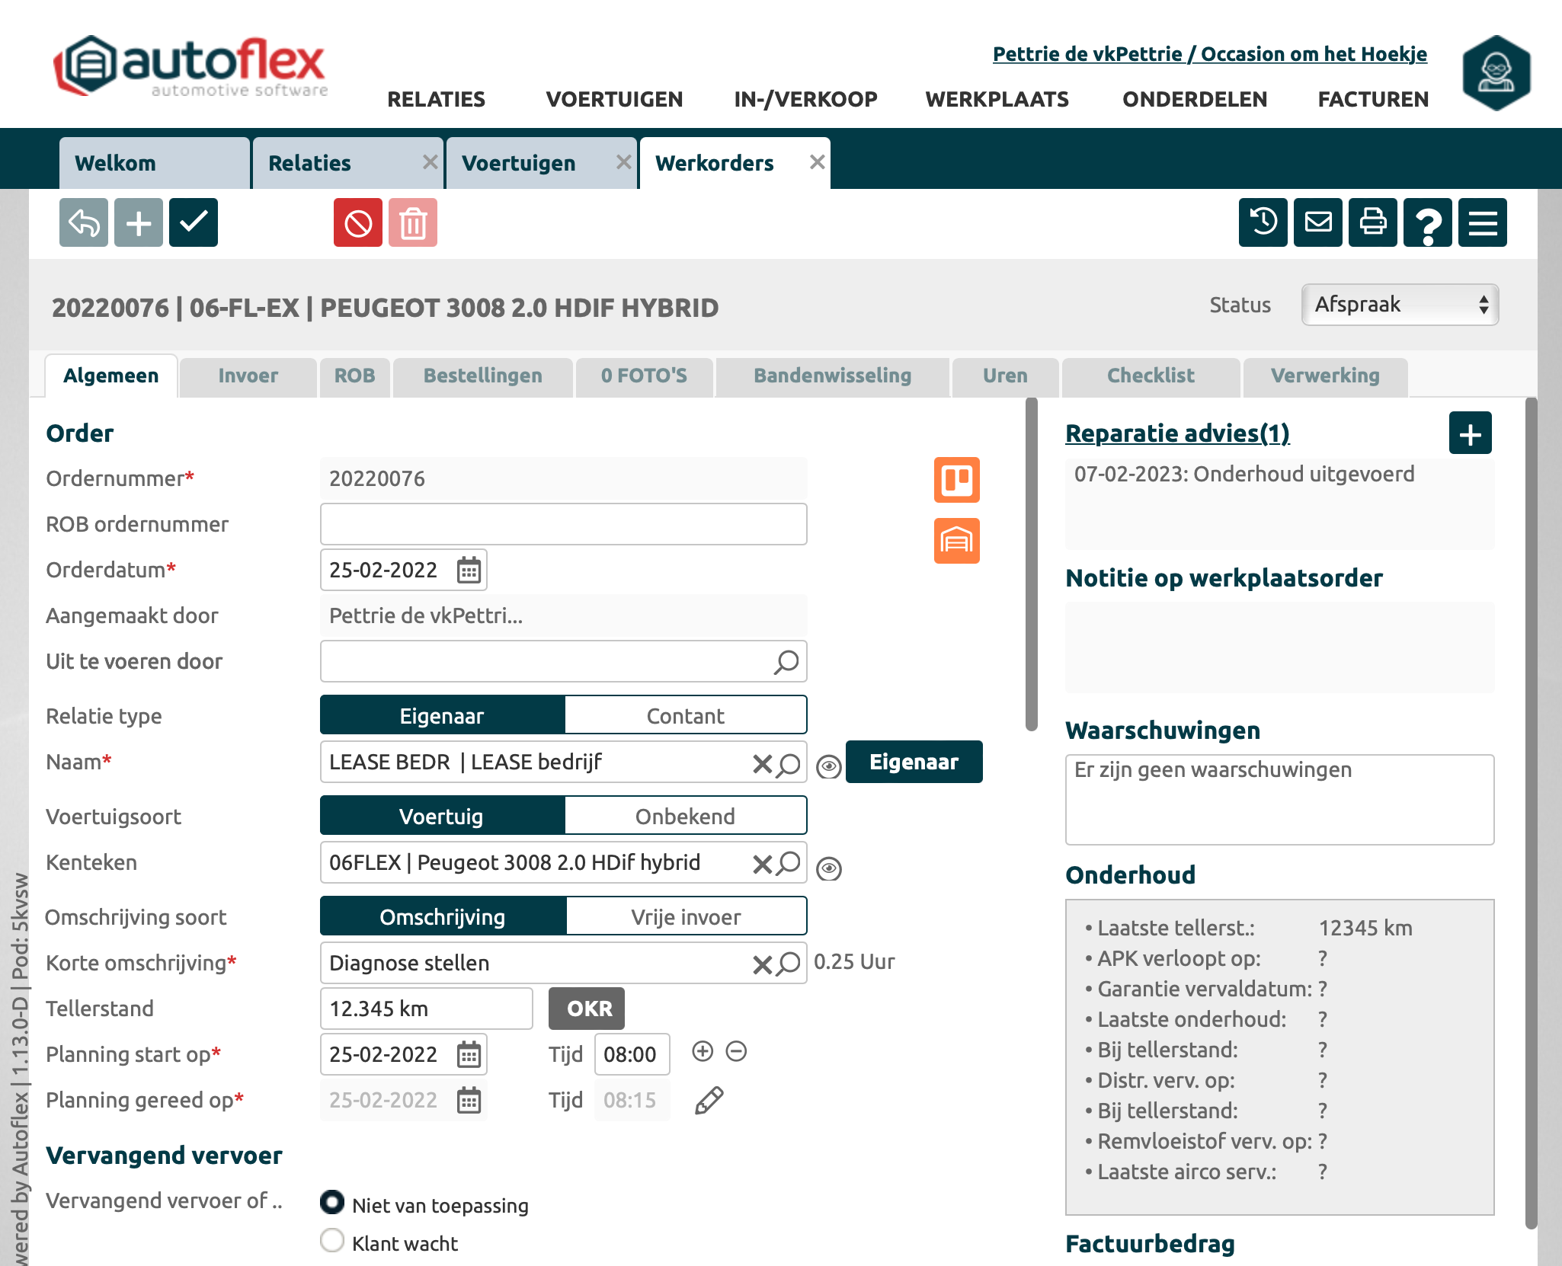Select the Klant wacht radio button
The height and width of the screenshot is (1266, 1562).
tap(332, 1240)
